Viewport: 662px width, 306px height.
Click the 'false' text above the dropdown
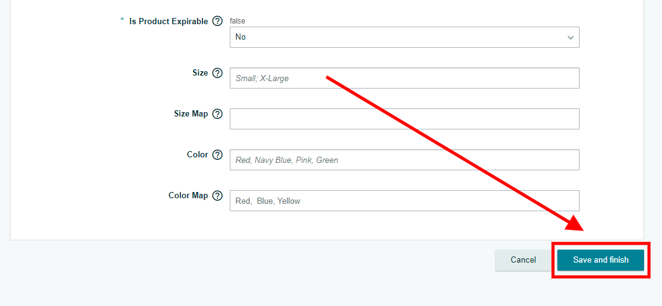[237, 20]
